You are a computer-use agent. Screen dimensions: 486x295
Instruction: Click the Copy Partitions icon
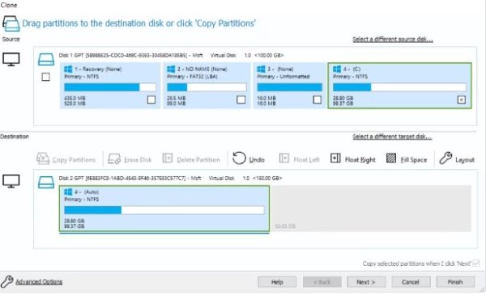[x=43, y=158]
